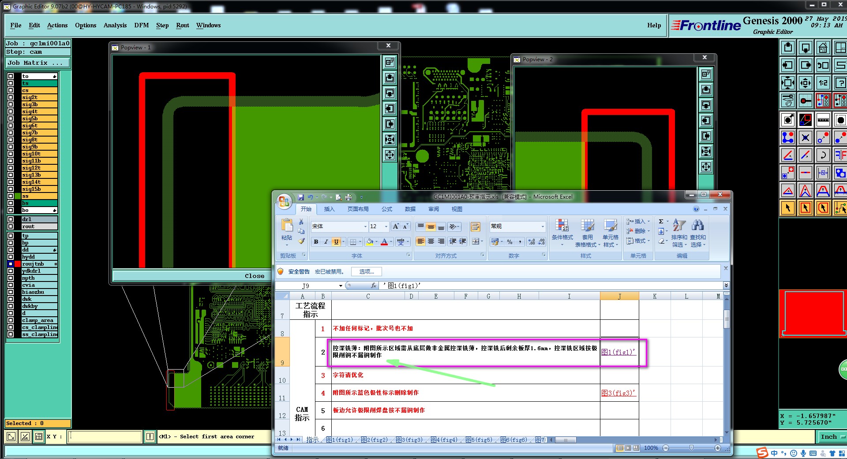Click the tools and palette settings icon

(788, 100)
